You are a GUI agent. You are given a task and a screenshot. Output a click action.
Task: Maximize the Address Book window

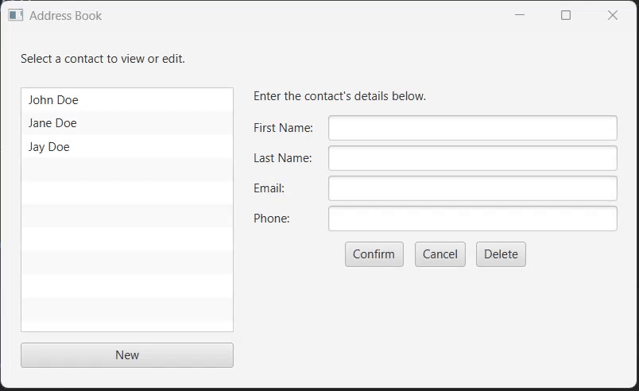[566, 15]
